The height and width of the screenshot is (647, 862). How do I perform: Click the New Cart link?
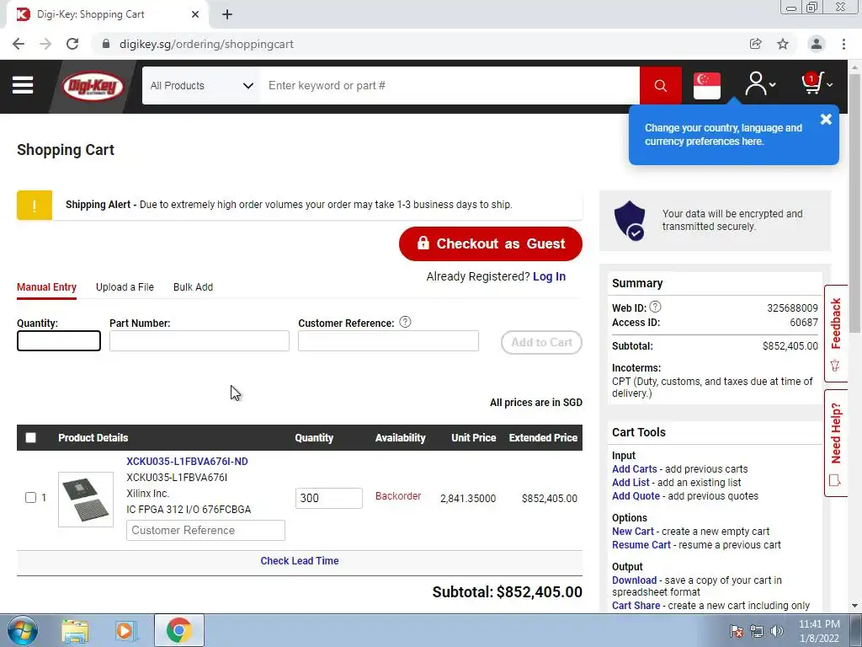pos(633,532)
